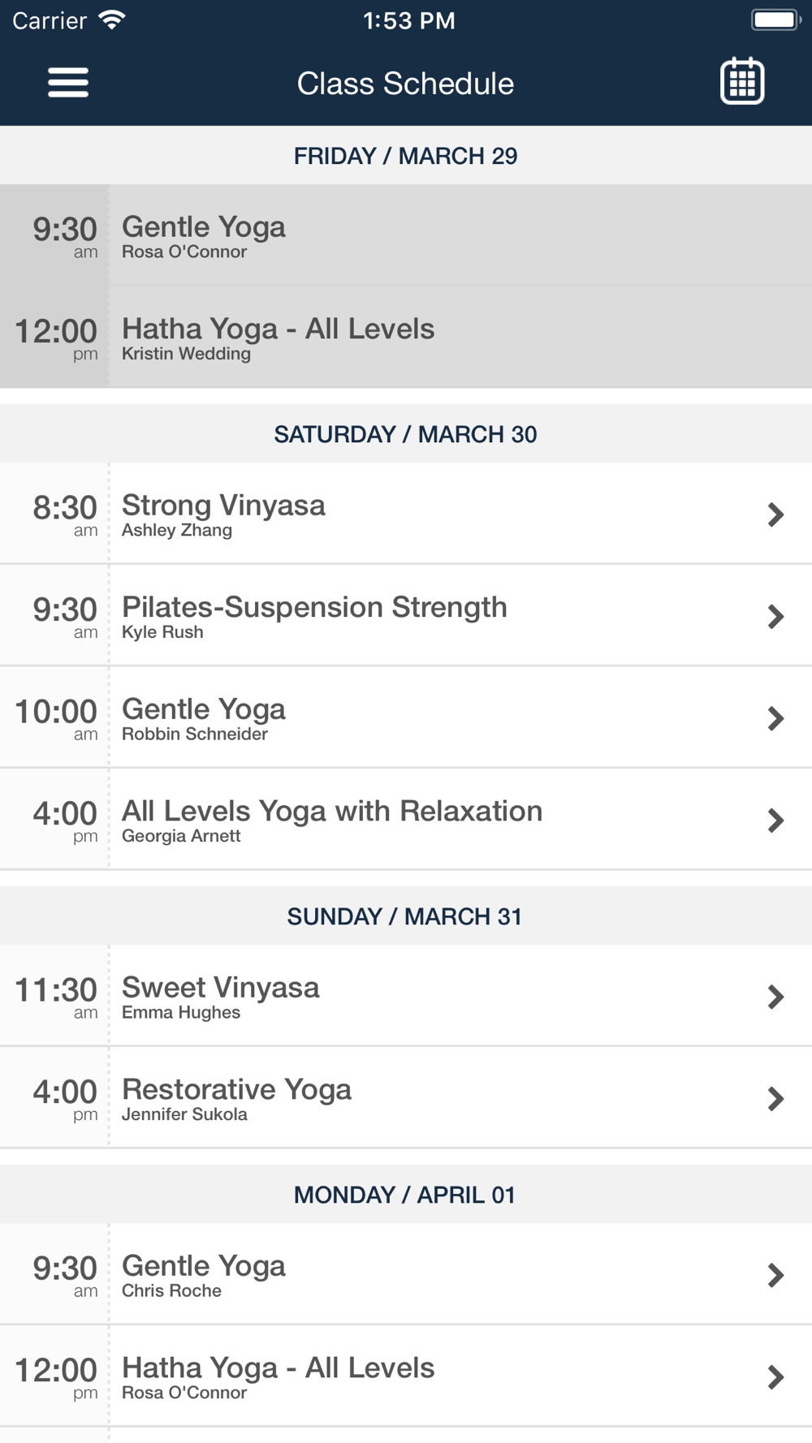Open Gentle Yoga with Chris Roche
The height and width of the screenshot is (1443, 812).
pyautogui.click(x=406, y=1274)
